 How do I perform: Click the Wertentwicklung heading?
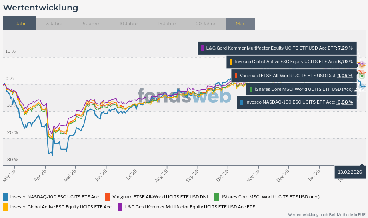(41, 8)
